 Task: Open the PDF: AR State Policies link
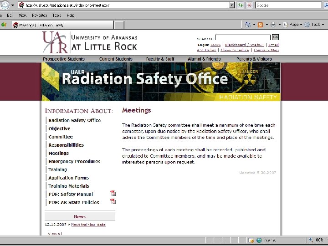pos(74,202)
